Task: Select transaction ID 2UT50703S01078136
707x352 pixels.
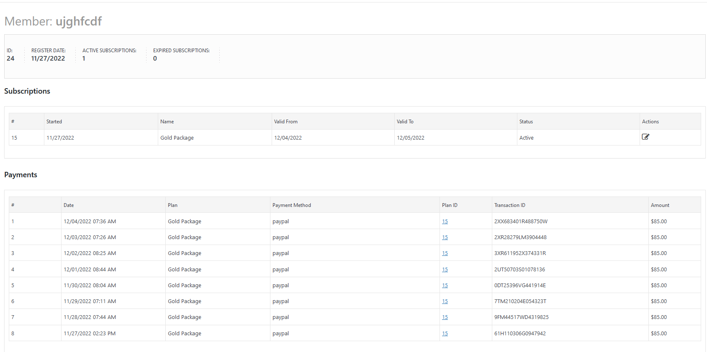Action: [x=519, y=270]
